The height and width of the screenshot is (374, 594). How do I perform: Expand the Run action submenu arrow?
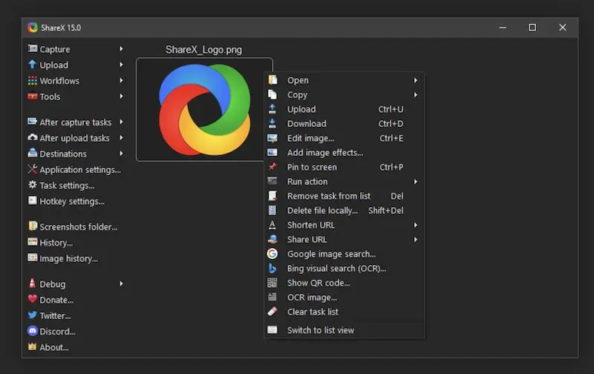[416, 182]
